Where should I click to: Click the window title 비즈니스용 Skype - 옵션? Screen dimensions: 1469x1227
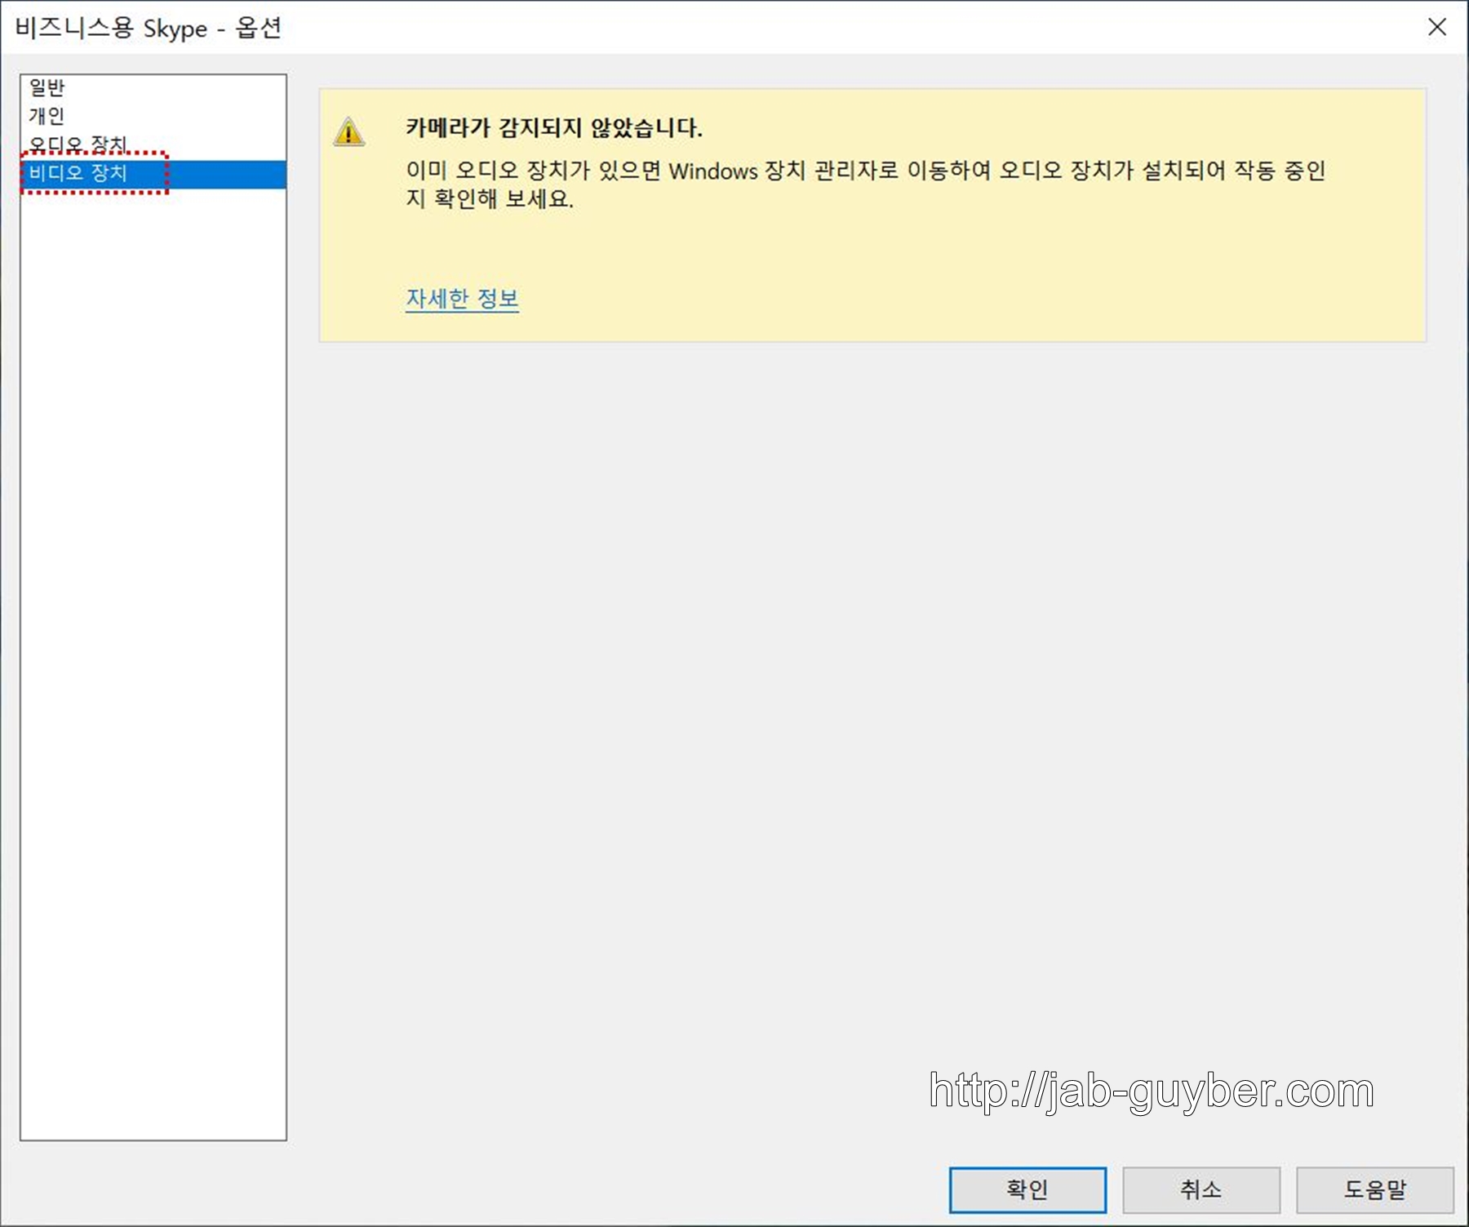point(149,28)
